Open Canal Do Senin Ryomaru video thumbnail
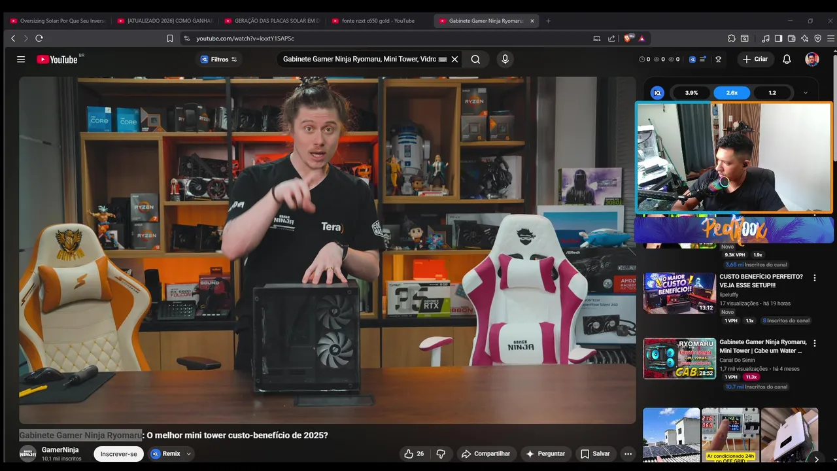This screenshot has width=837, height=471. pos(679,358)
